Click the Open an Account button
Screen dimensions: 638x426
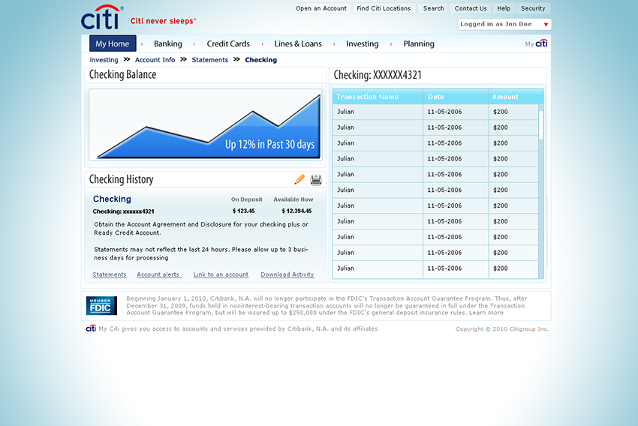click(x=321, y=8)
